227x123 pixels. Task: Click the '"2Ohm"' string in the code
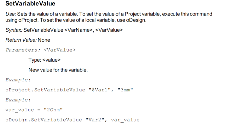click(x=53, y=110)
